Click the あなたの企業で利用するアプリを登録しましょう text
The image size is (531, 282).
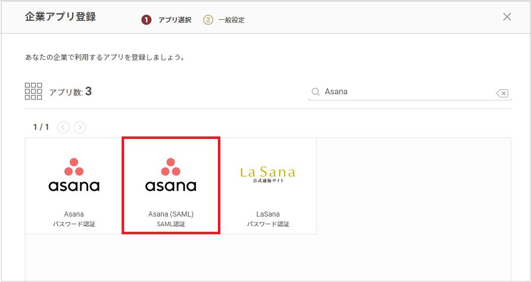coord(105,57)
